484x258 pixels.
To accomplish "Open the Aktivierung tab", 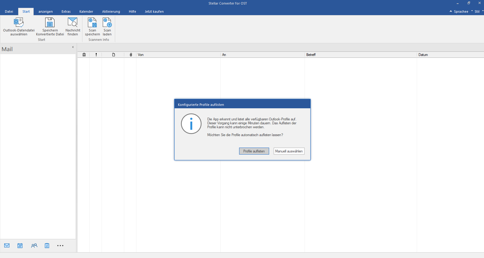I will pyautogui.click(x=111, y=11).
